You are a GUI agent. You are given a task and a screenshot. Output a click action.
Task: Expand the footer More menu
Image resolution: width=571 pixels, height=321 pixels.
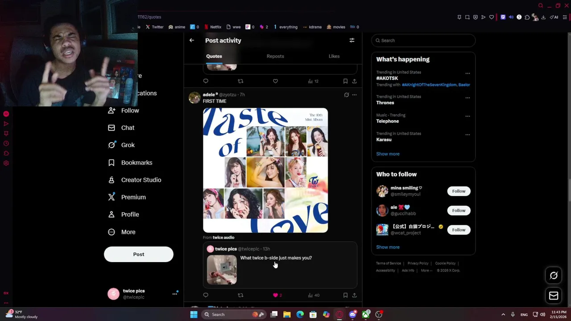(x=426, y=271)
